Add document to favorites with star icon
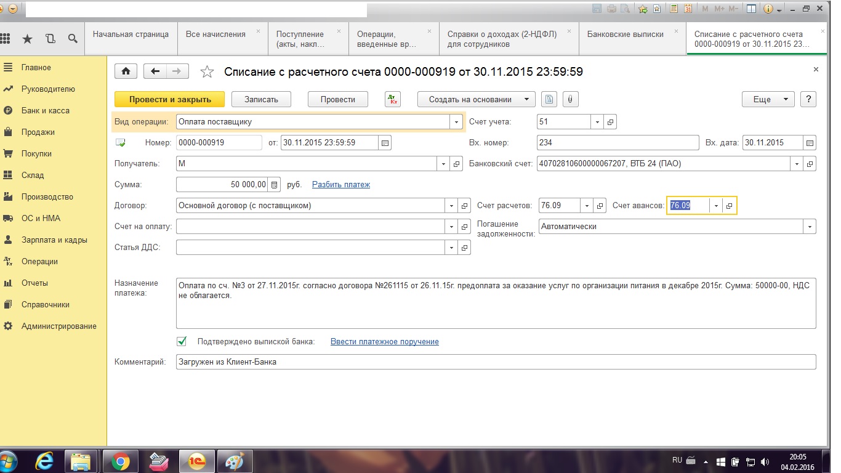The image size is (841, 473). (207, 72)
